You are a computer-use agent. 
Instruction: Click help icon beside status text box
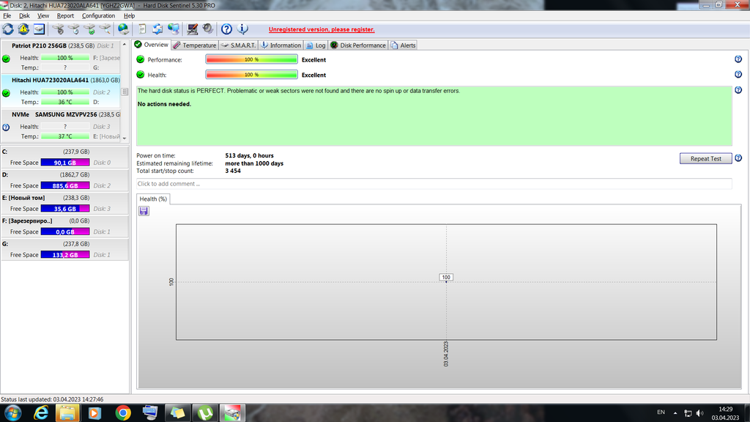click(x=738, y=90)
